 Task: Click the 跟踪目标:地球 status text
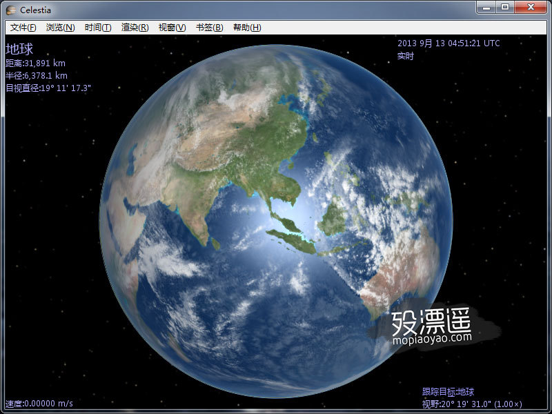click(448, 392)
